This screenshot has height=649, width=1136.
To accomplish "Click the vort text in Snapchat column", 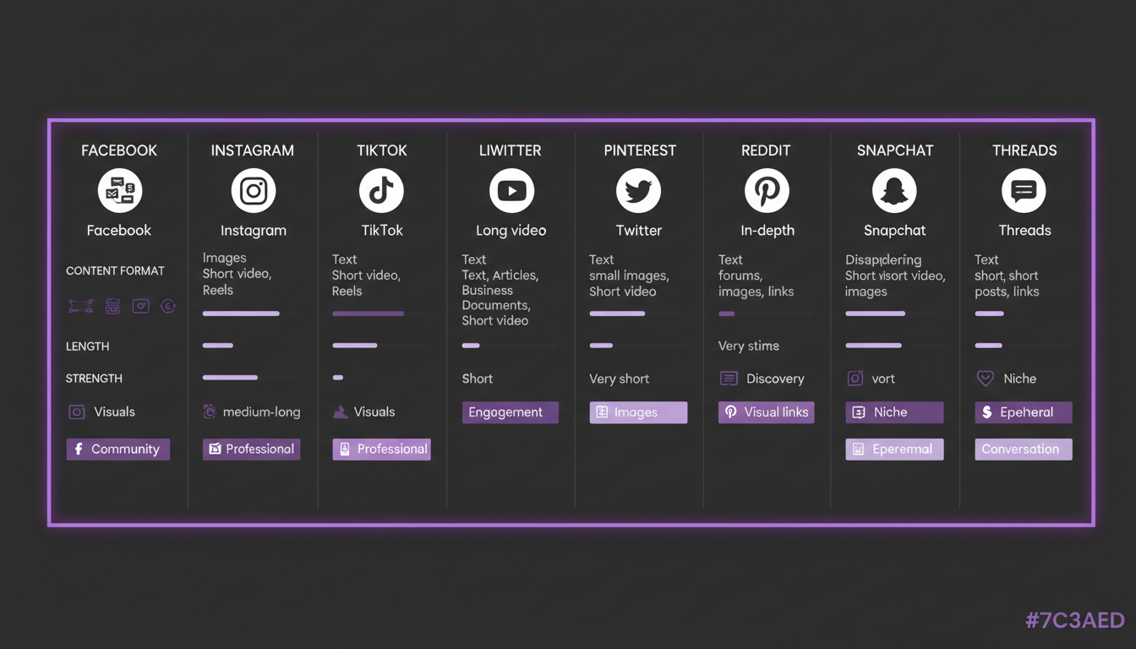I will click(x=883, y=379).
